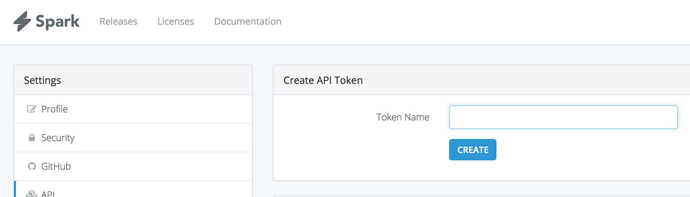Open the Documentation link

click(247, 22)
